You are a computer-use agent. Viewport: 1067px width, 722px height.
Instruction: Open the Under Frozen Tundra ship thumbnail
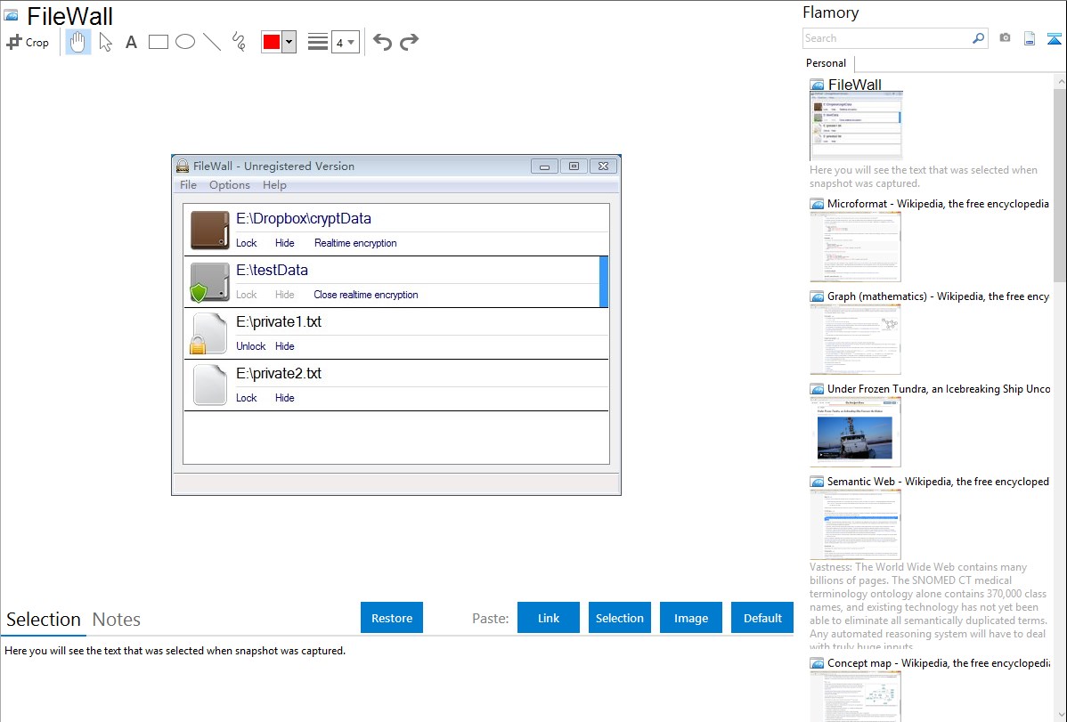(855, 432)
